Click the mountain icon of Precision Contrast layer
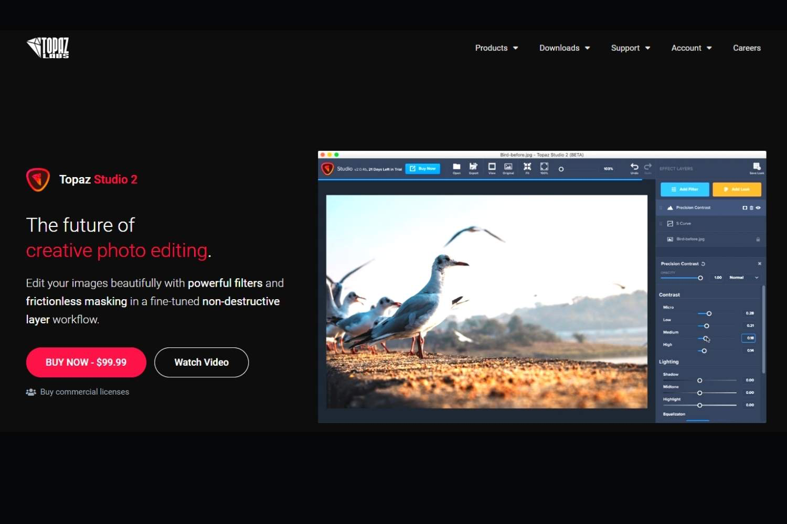The image size is (787, 524). point(670,208)
